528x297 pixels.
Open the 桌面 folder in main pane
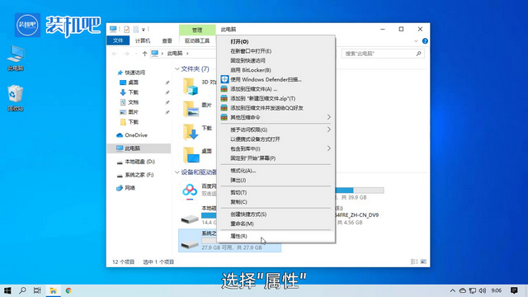[191, 155]
